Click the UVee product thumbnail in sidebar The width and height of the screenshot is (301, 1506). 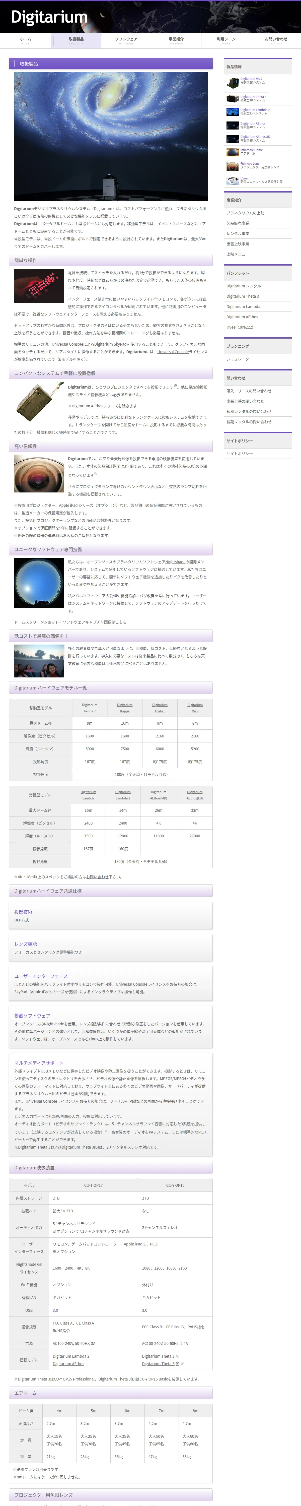click(x=233, y=181)
